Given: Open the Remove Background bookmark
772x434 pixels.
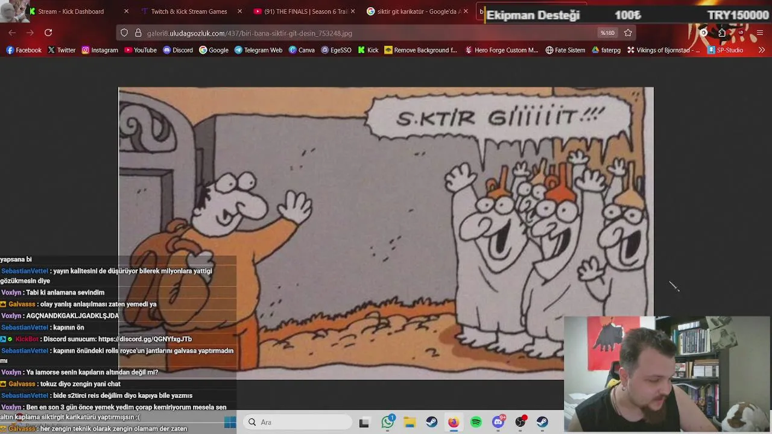Looking at the screenshot, I should [421, 50].
